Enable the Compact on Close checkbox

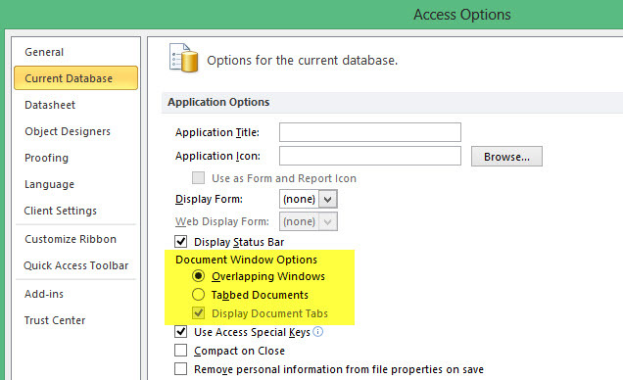click(181, 351)
